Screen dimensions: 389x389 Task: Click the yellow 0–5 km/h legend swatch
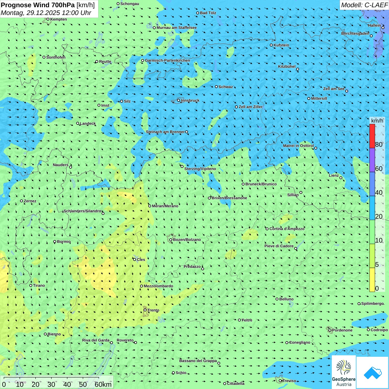click(x=372, y=280)
